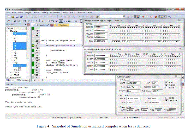Open the Peripherals menu
The width and height of the screenshot is (191, 129).
[x=55, y=12]
